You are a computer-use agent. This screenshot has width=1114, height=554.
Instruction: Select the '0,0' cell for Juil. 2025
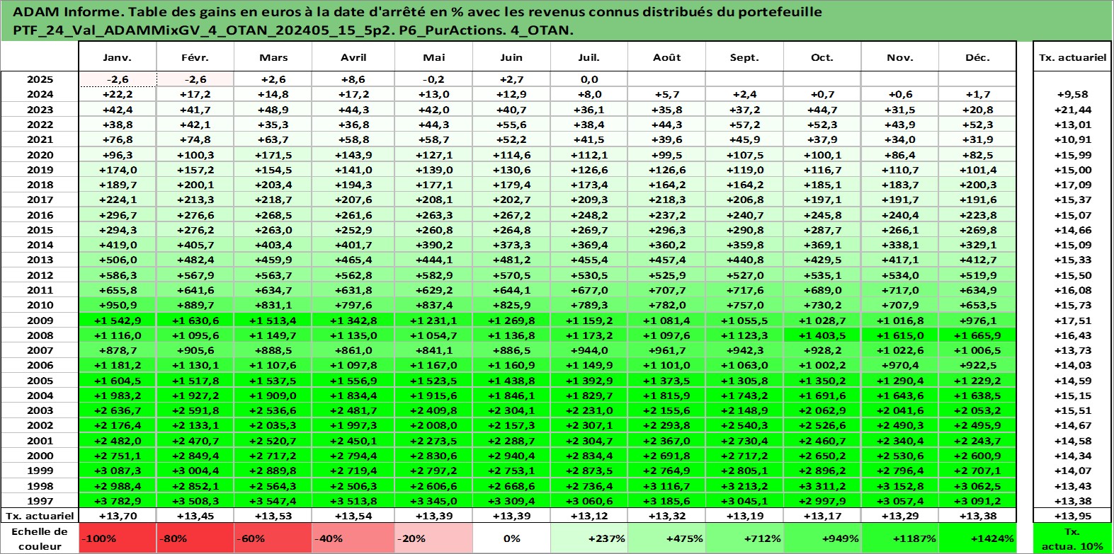click(589, 79)
